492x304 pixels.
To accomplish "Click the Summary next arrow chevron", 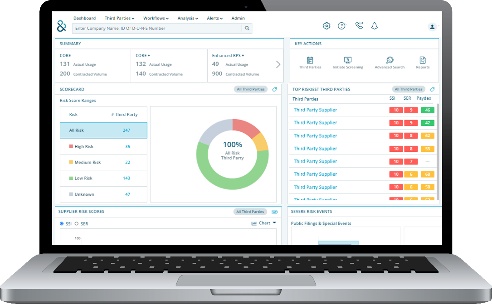I will tap(278, 64).
